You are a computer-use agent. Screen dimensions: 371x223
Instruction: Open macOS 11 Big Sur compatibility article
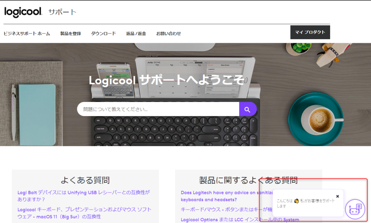(x=84, y=213)
